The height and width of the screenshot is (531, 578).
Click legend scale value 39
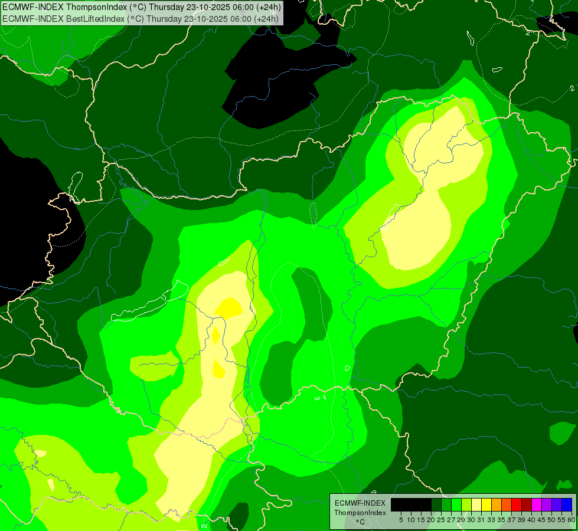[521, 520]
